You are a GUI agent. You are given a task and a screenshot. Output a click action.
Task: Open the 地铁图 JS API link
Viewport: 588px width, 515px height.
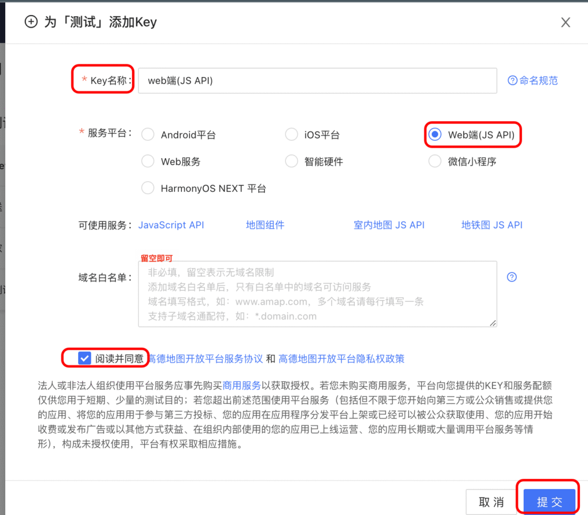coord(492,225)
